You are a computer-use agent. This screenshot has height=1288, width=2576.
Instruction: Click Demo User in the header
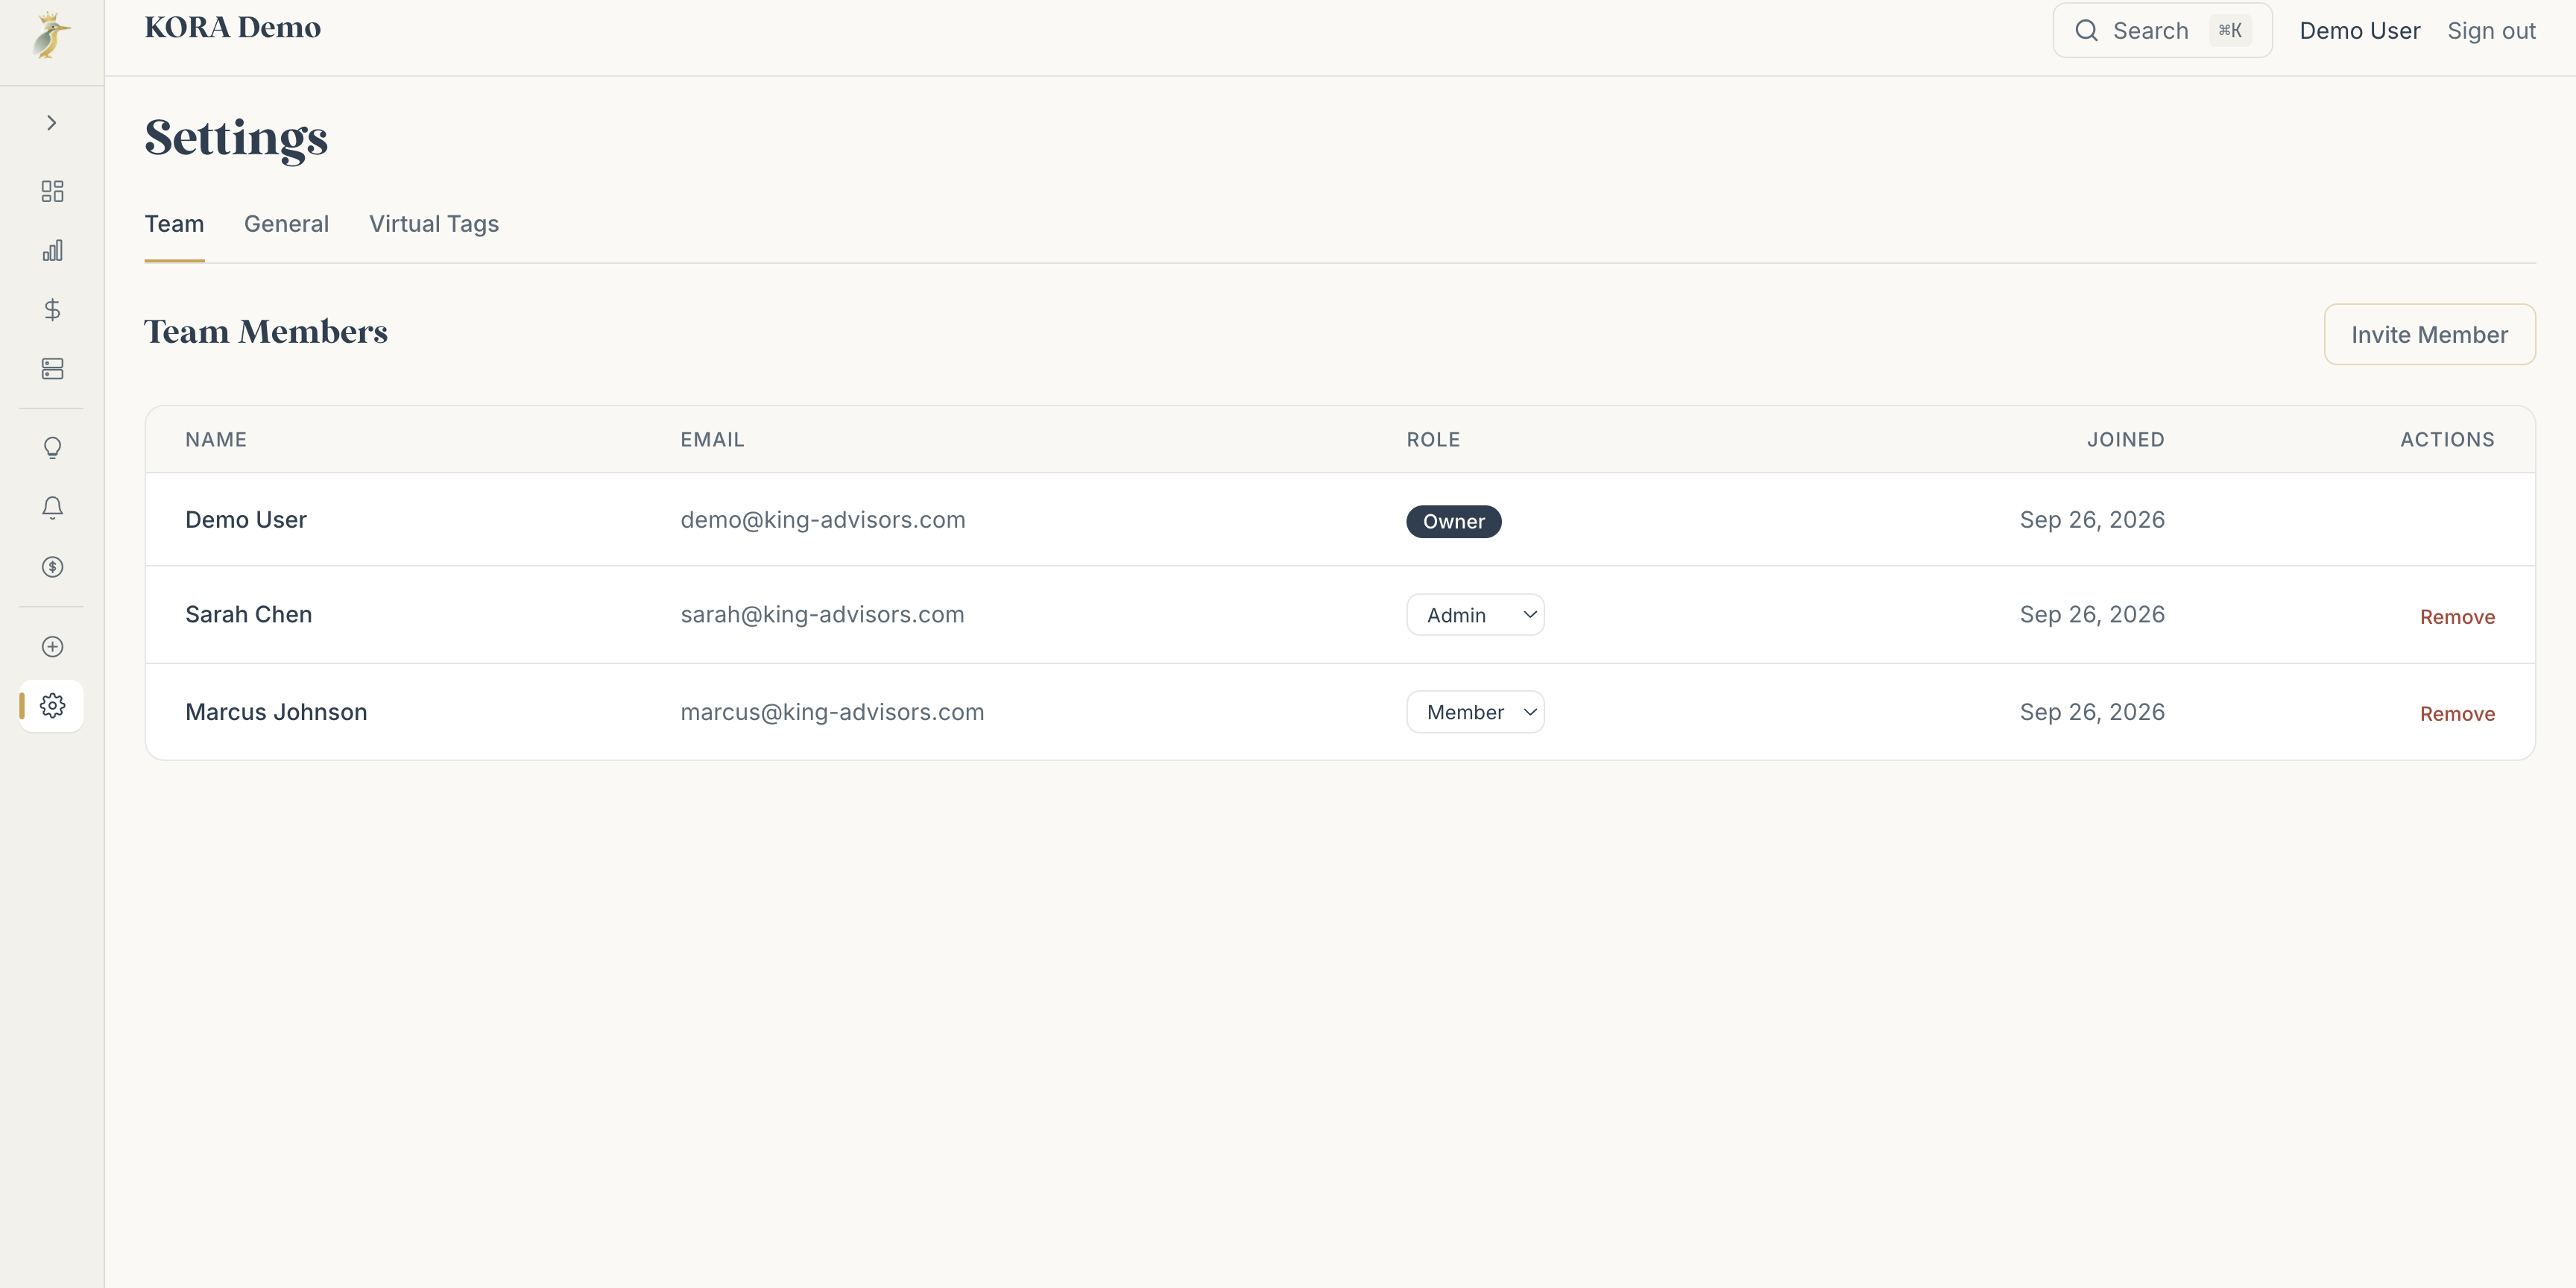(2359, 31)
